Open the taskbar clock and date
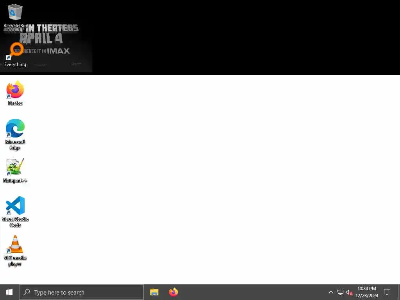 [x=366, y=292]
